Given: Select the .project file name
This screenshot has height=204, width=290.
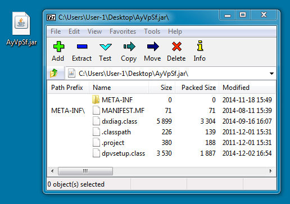Looking at the screenshot, I should 113,143.
